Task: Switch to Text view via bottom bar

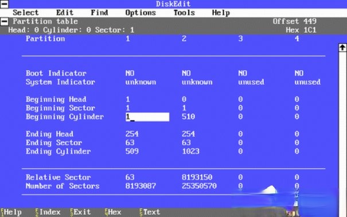Action: [150, 212]
